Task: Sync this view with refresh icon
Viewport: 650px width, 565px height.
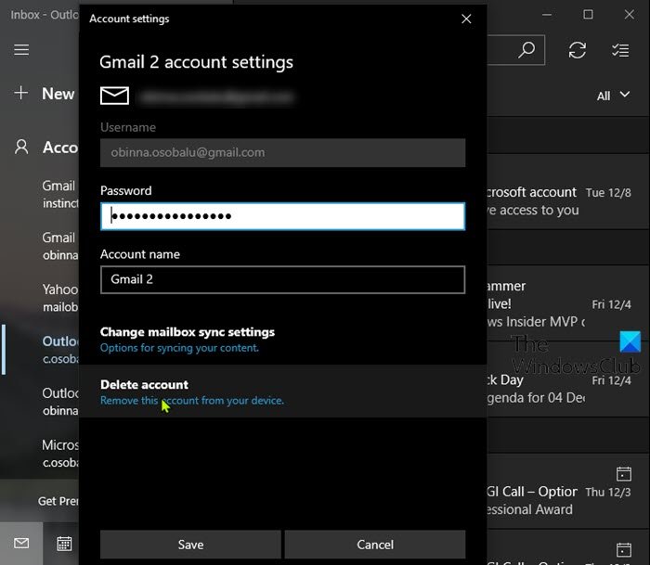Action: pos(577,50)
